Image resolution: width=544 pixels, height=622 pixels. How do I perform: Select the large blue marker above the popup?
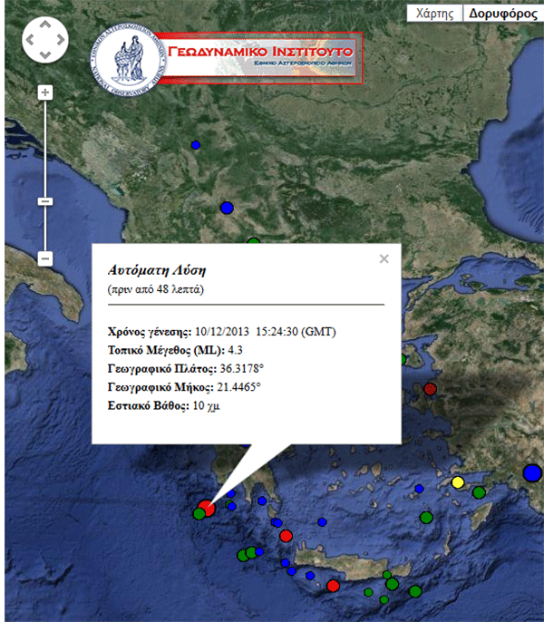tap(227, 208)
